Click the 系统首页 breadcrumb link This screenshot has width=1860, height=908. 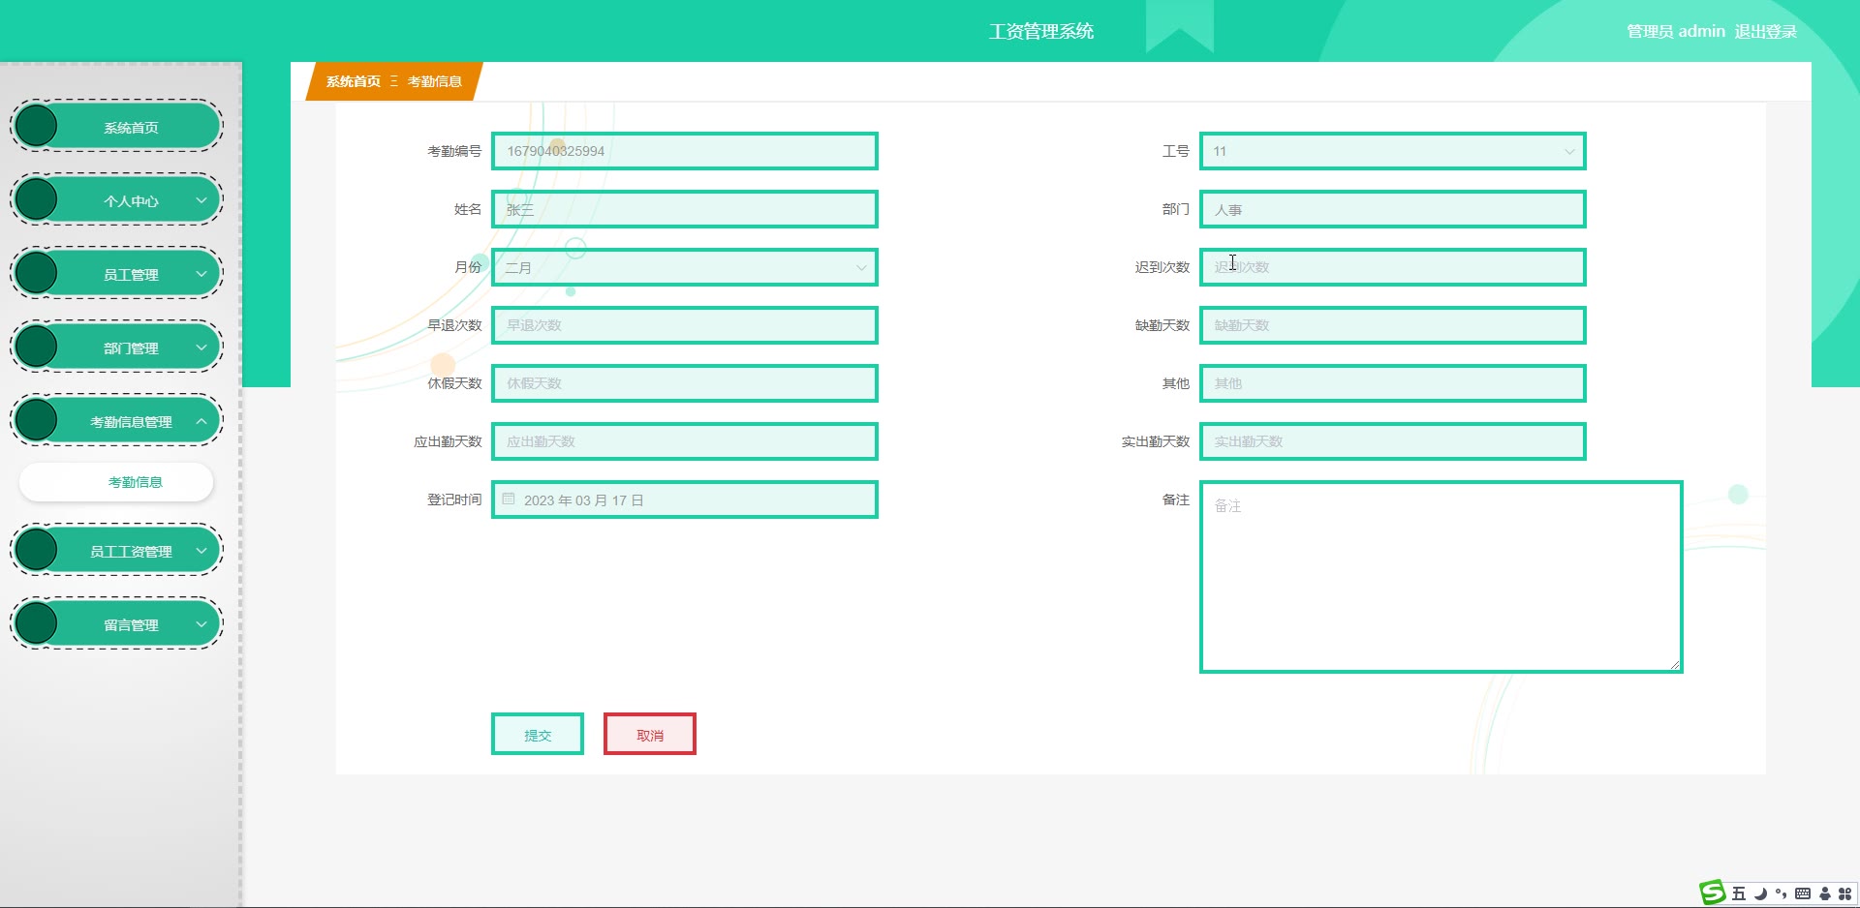click(x=353, y=81)
